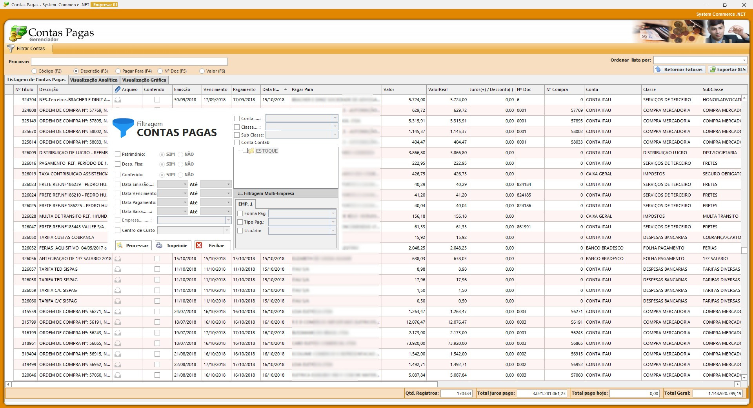Click the Filtrar Contas funnel icon
This screenshot has width=753, height=408.
click(x=11, y=49)
